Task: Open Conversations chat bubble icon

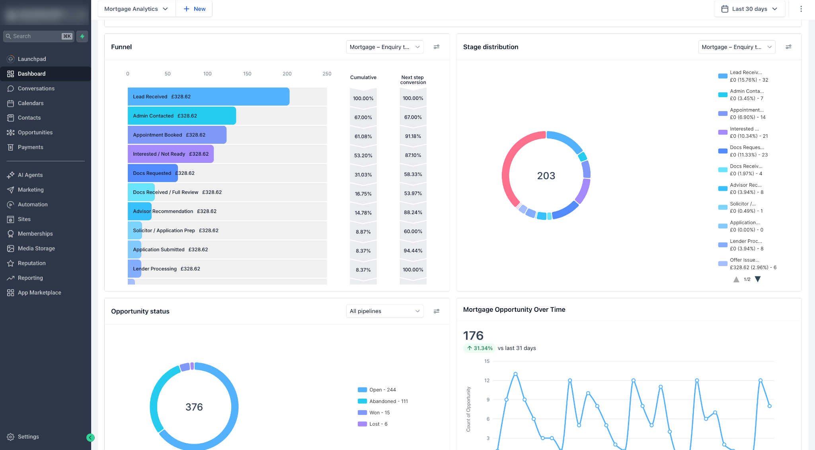Action: point(11,88)
